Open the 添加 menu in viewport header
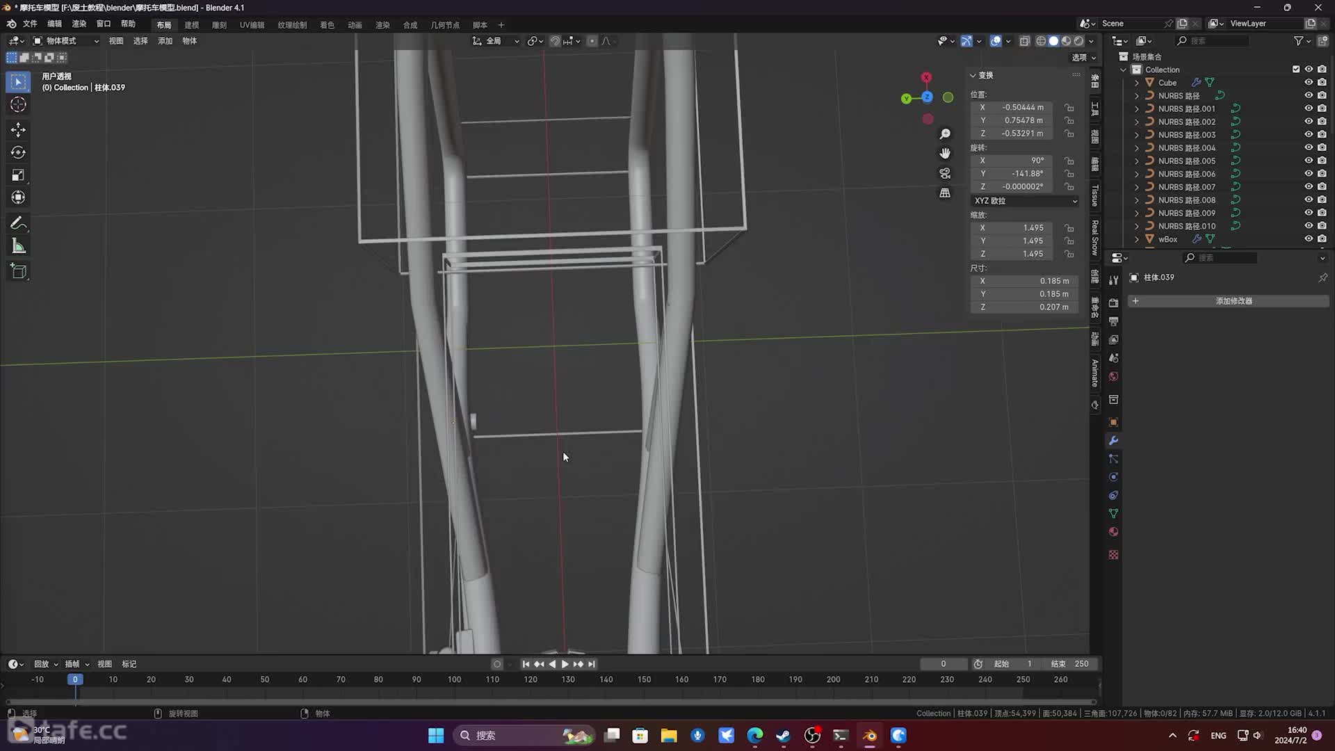This screenshot has height=751, width=1335. coord(165,41)
